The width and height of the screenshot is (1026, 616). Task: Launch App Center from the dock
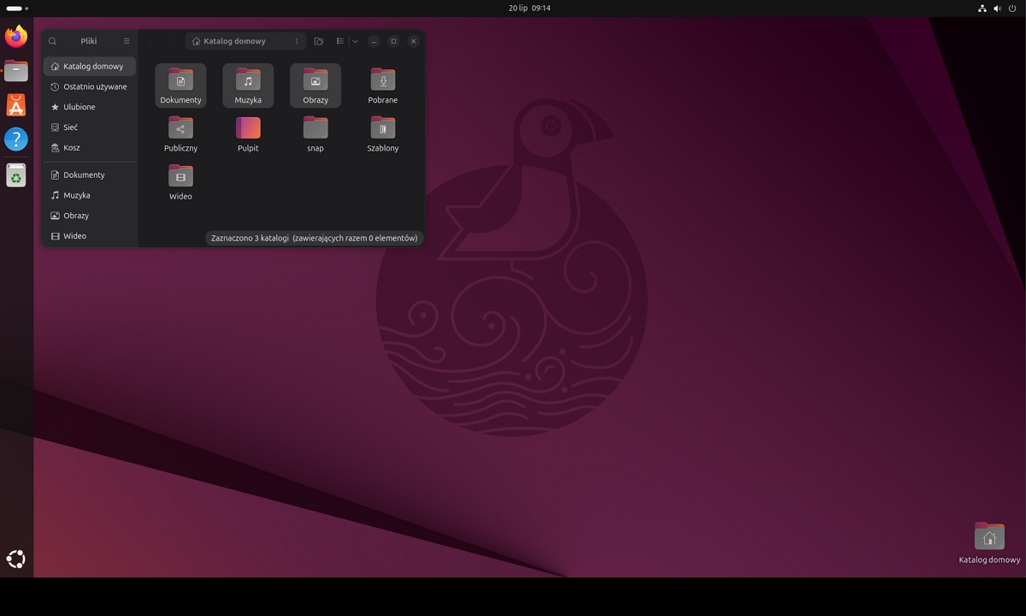pos(15,104)
